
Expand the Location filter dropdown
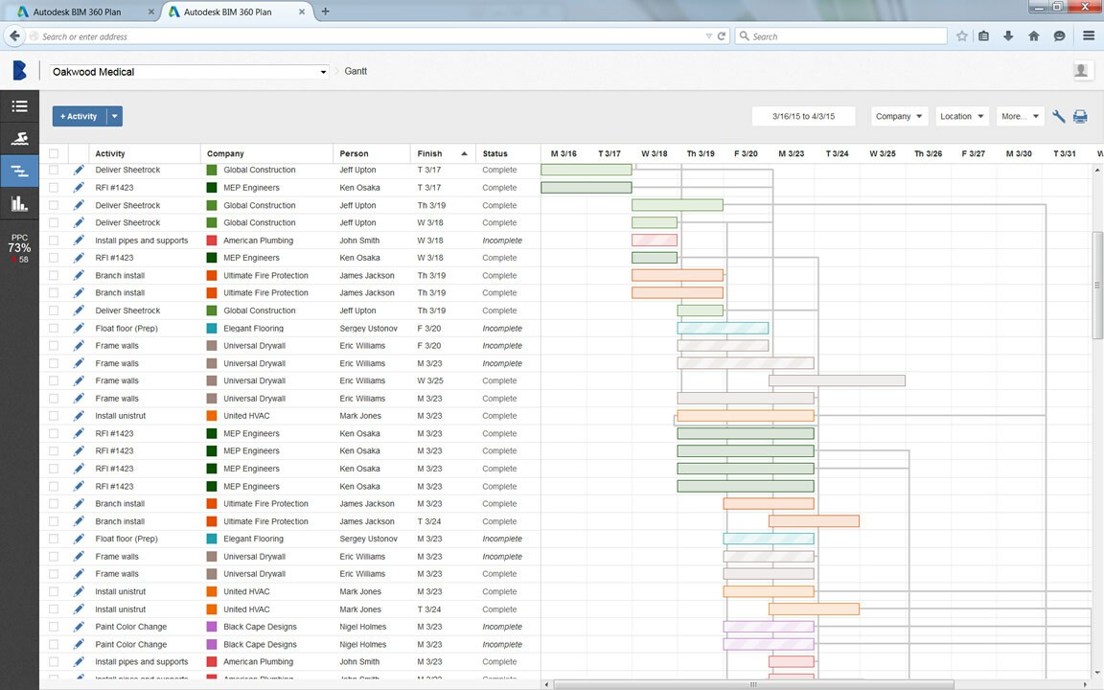click(961, 115)
